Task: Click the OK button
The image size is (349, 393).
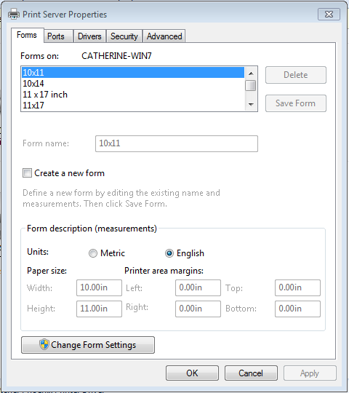Action: 192,373
